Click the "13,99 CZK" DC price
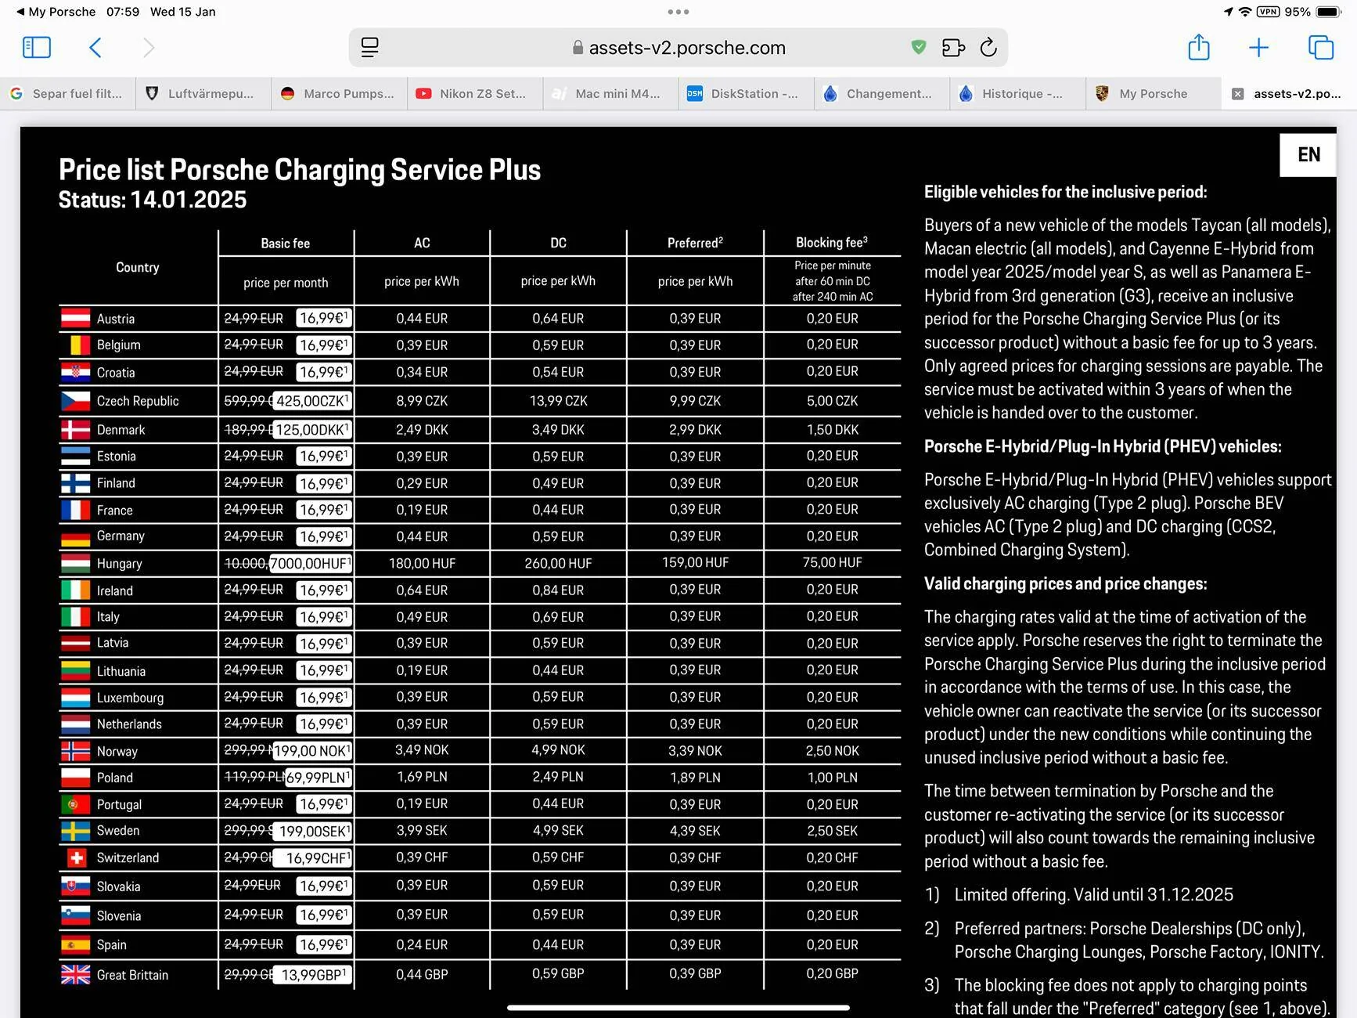 558,401
